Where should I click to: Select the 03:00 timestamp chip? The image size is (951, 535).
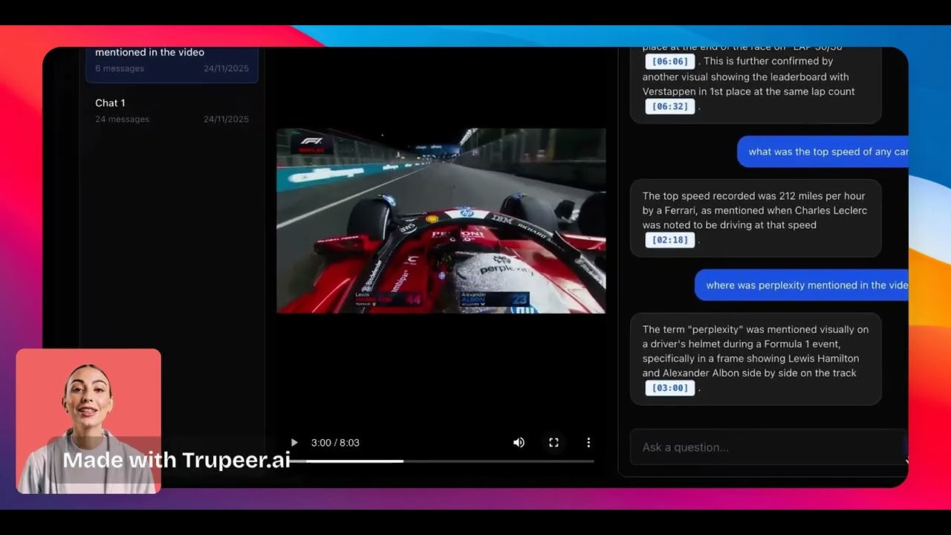point(669,388)
